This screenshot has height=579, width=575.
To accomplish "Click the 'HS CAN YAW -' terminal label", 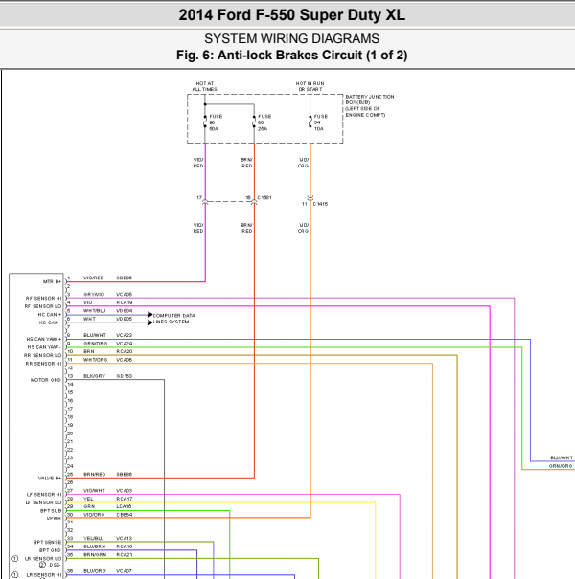I will (x=44, y=347).
